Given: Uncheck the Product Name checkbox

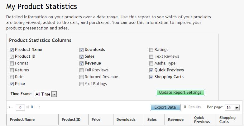Looking at the screenshot, I should click(12, 50).
